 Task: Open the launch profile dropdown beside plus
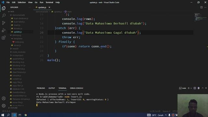[191, 88]
